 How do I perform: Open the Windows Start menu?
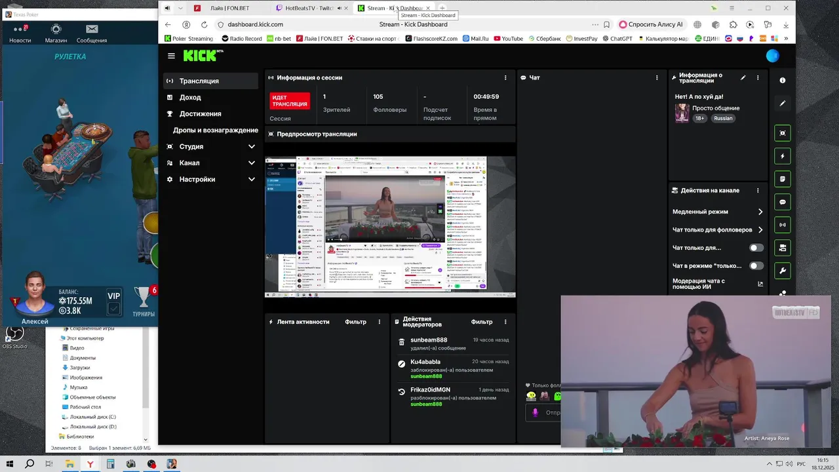pos(10,464)
